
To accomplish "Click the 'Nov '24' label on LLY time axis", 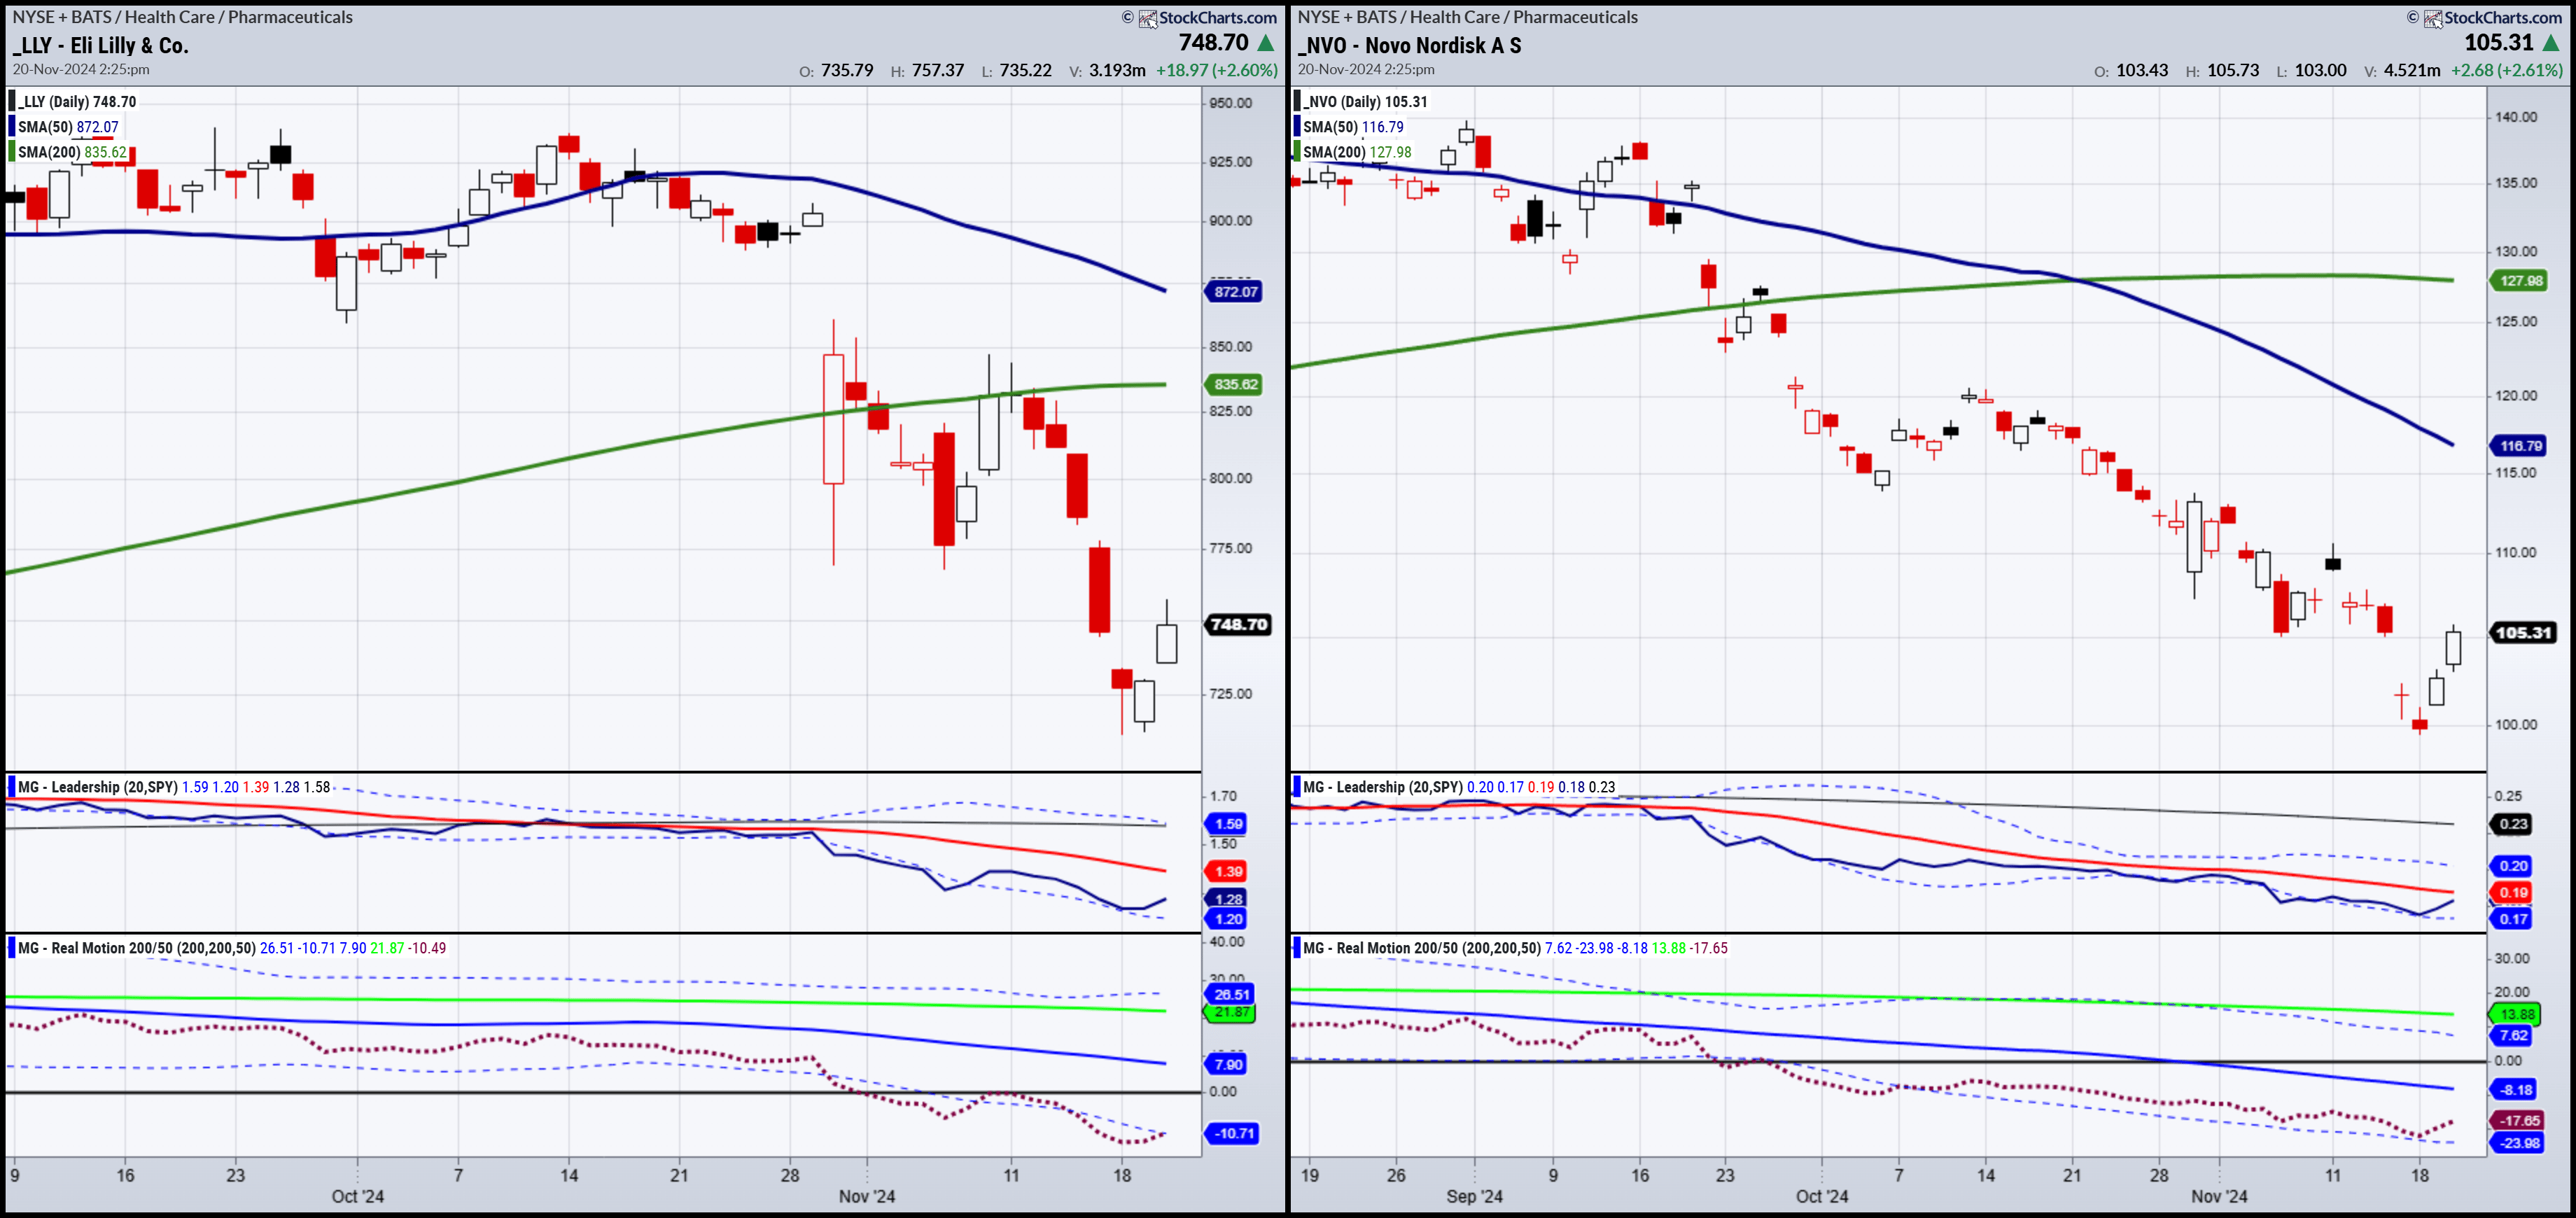I will (867, 1196).
